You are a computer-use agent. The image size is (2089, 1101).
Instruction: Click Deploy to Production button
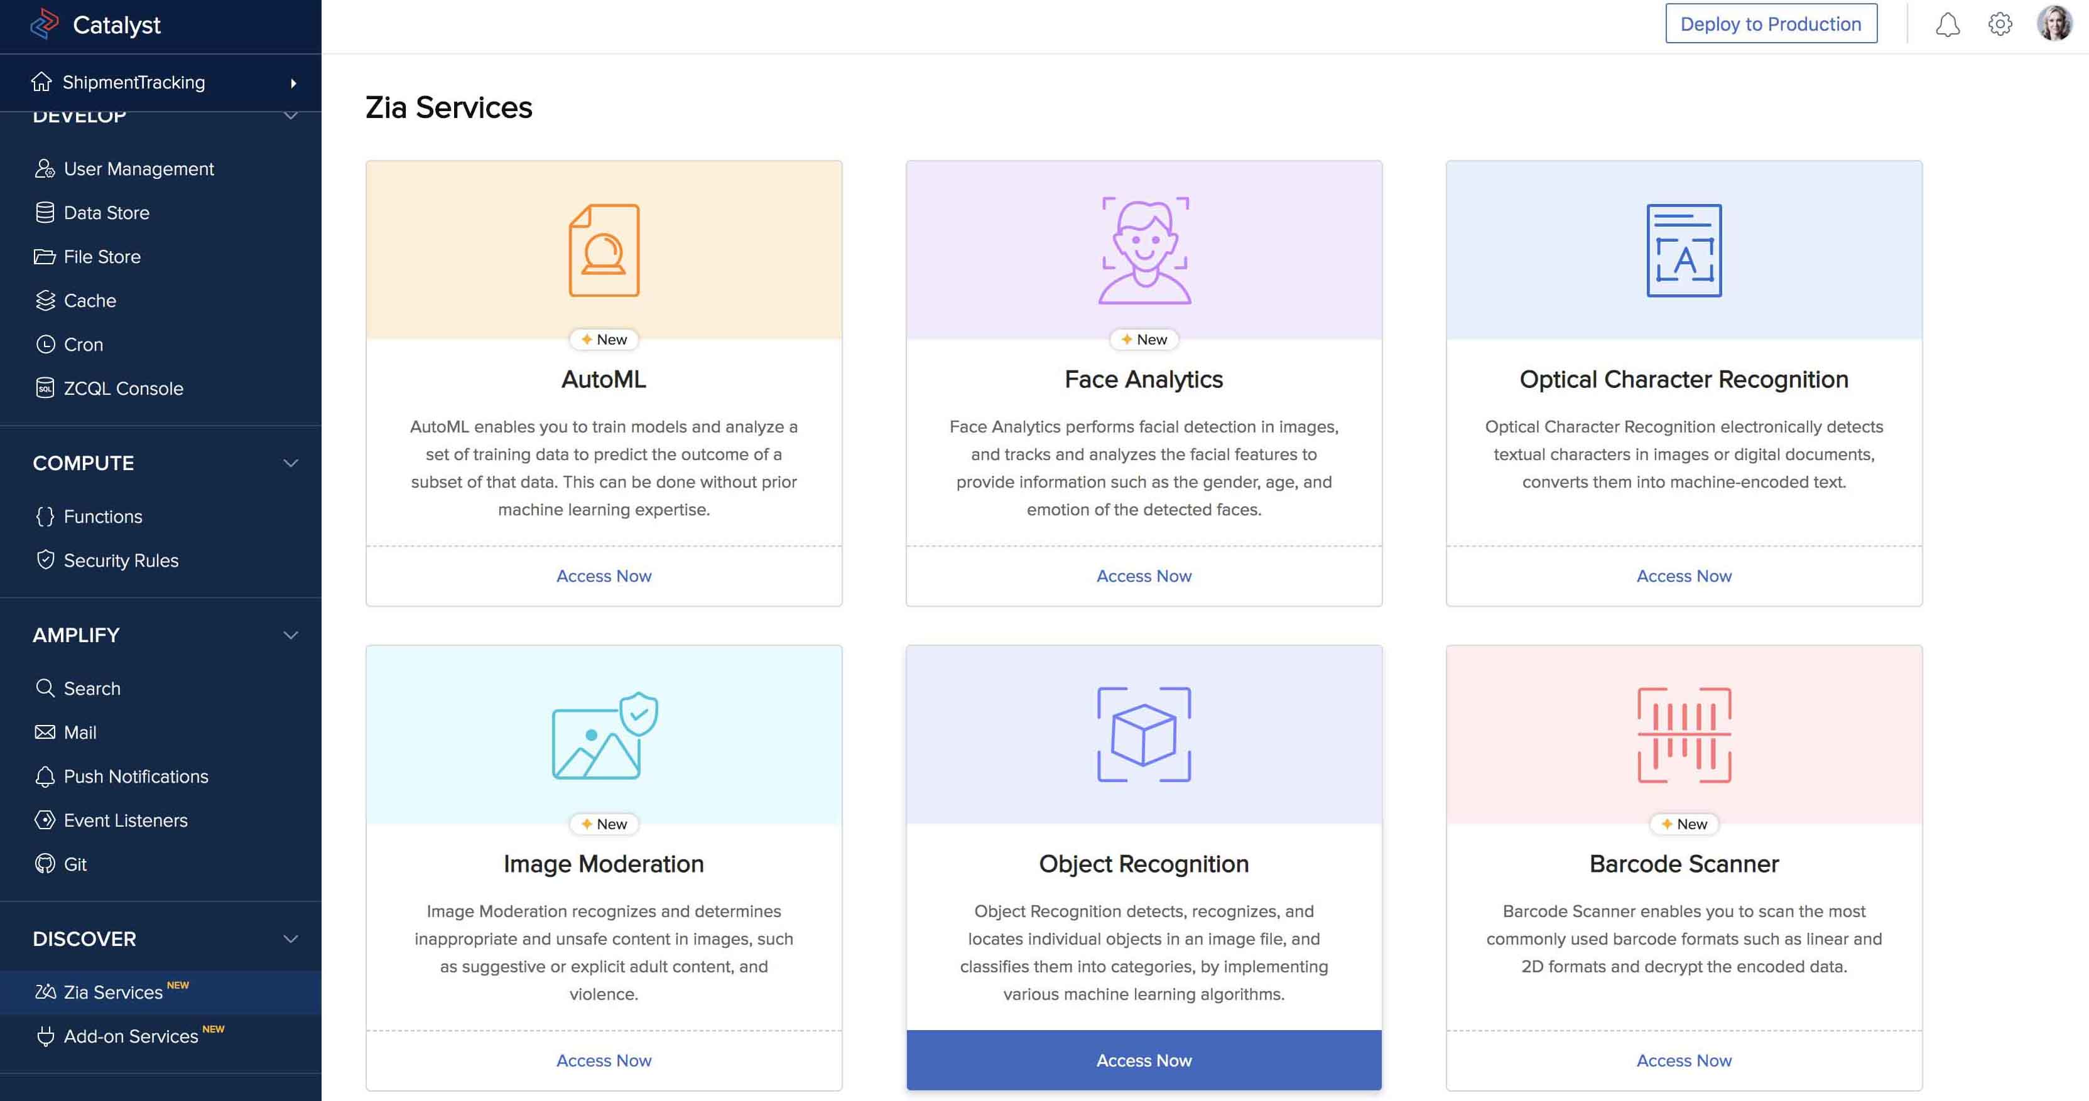[1771, 24]
